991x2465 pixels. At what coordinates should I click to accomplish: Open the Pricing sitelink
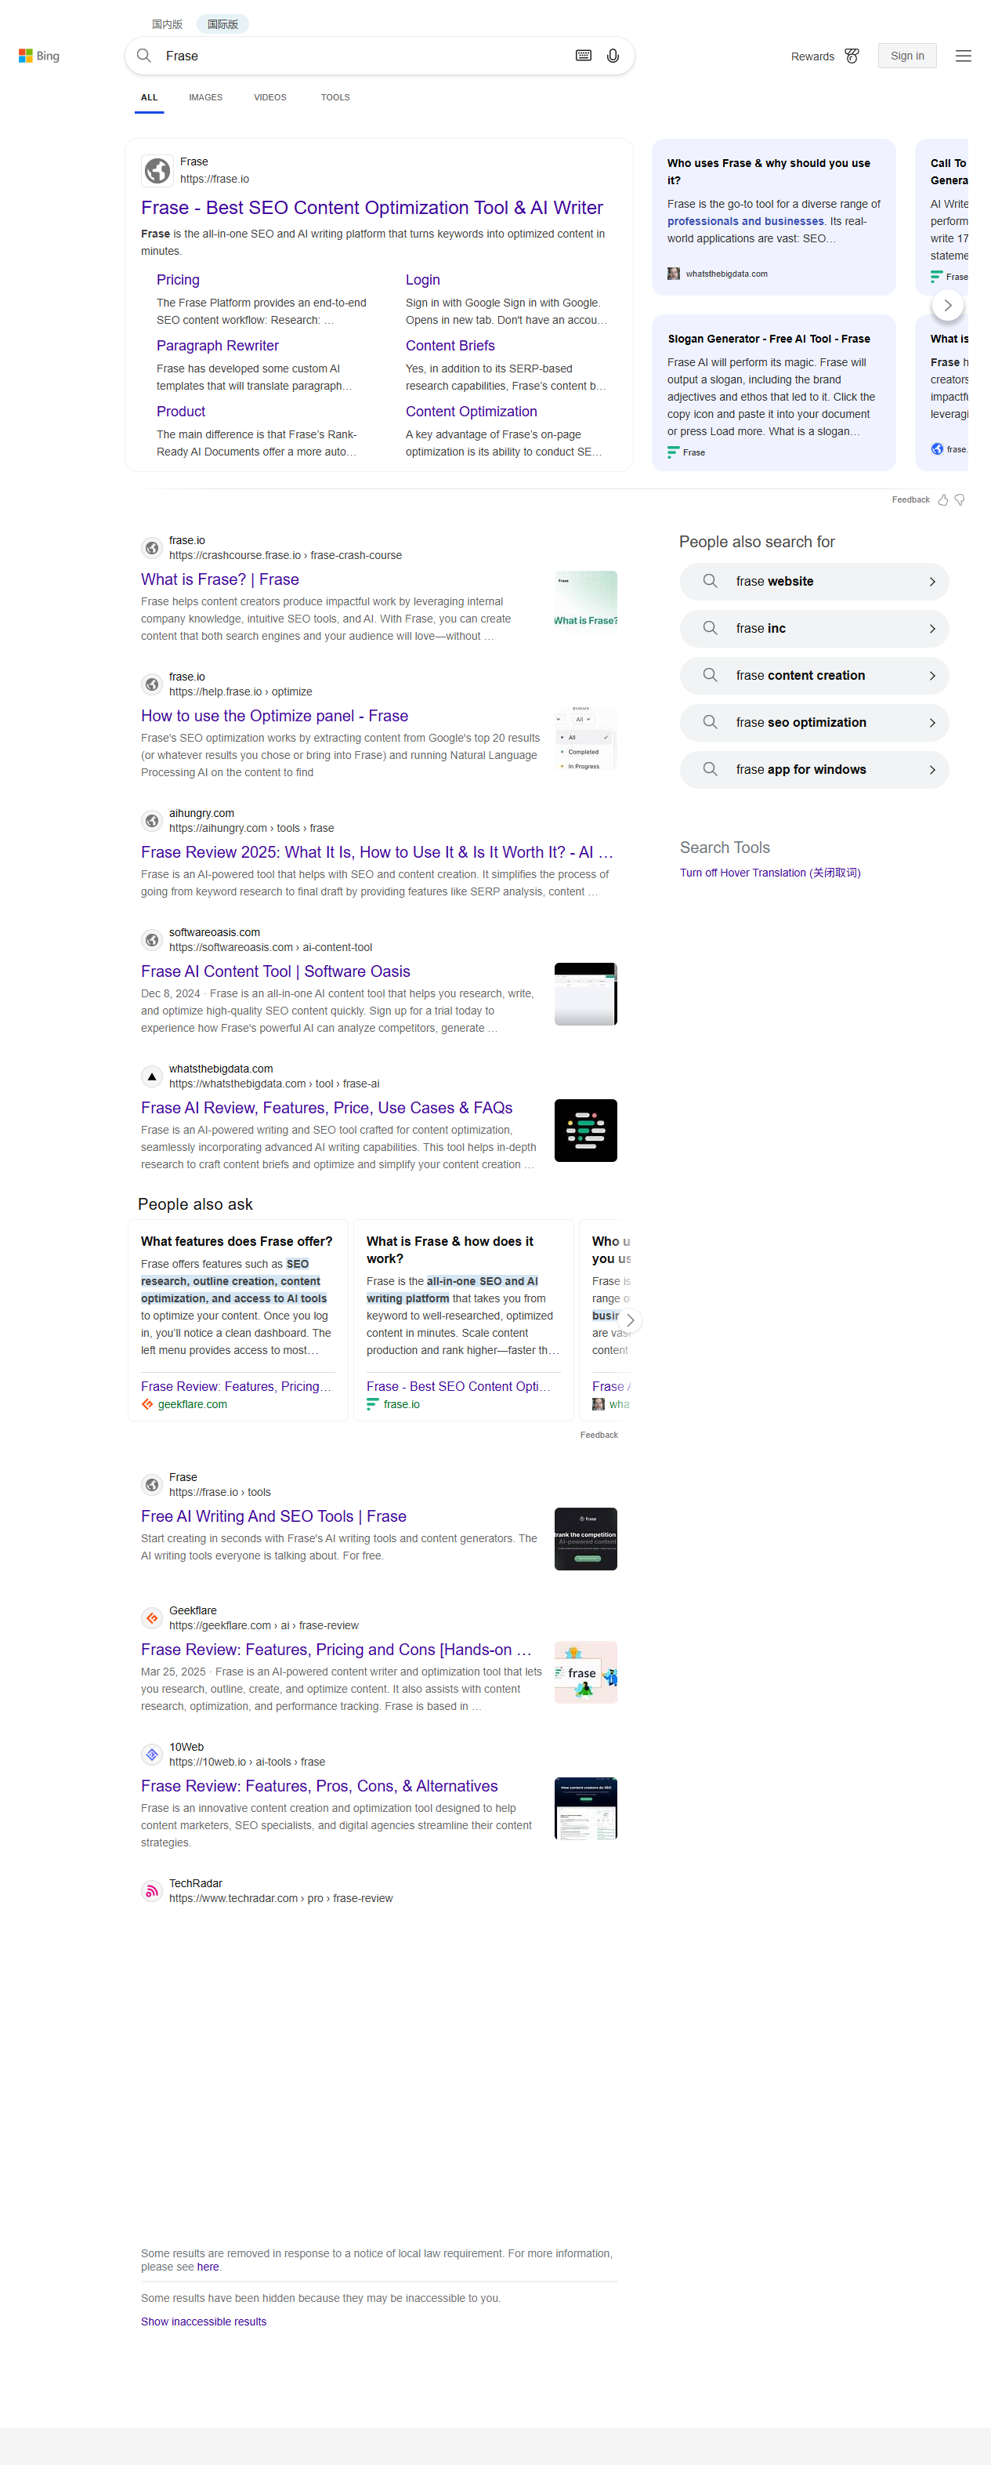pos(178,279)
